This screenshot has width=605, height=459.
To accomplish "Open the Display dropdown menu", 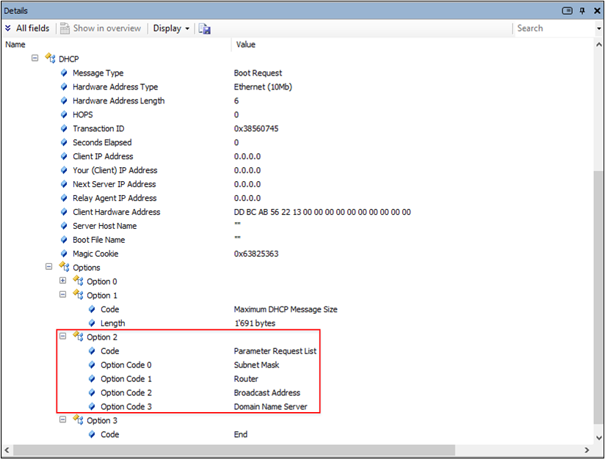I will click(x=172, y=29).
